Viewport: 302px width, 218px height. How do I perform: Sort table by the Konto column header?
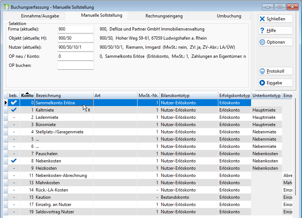tap(27, 96)
